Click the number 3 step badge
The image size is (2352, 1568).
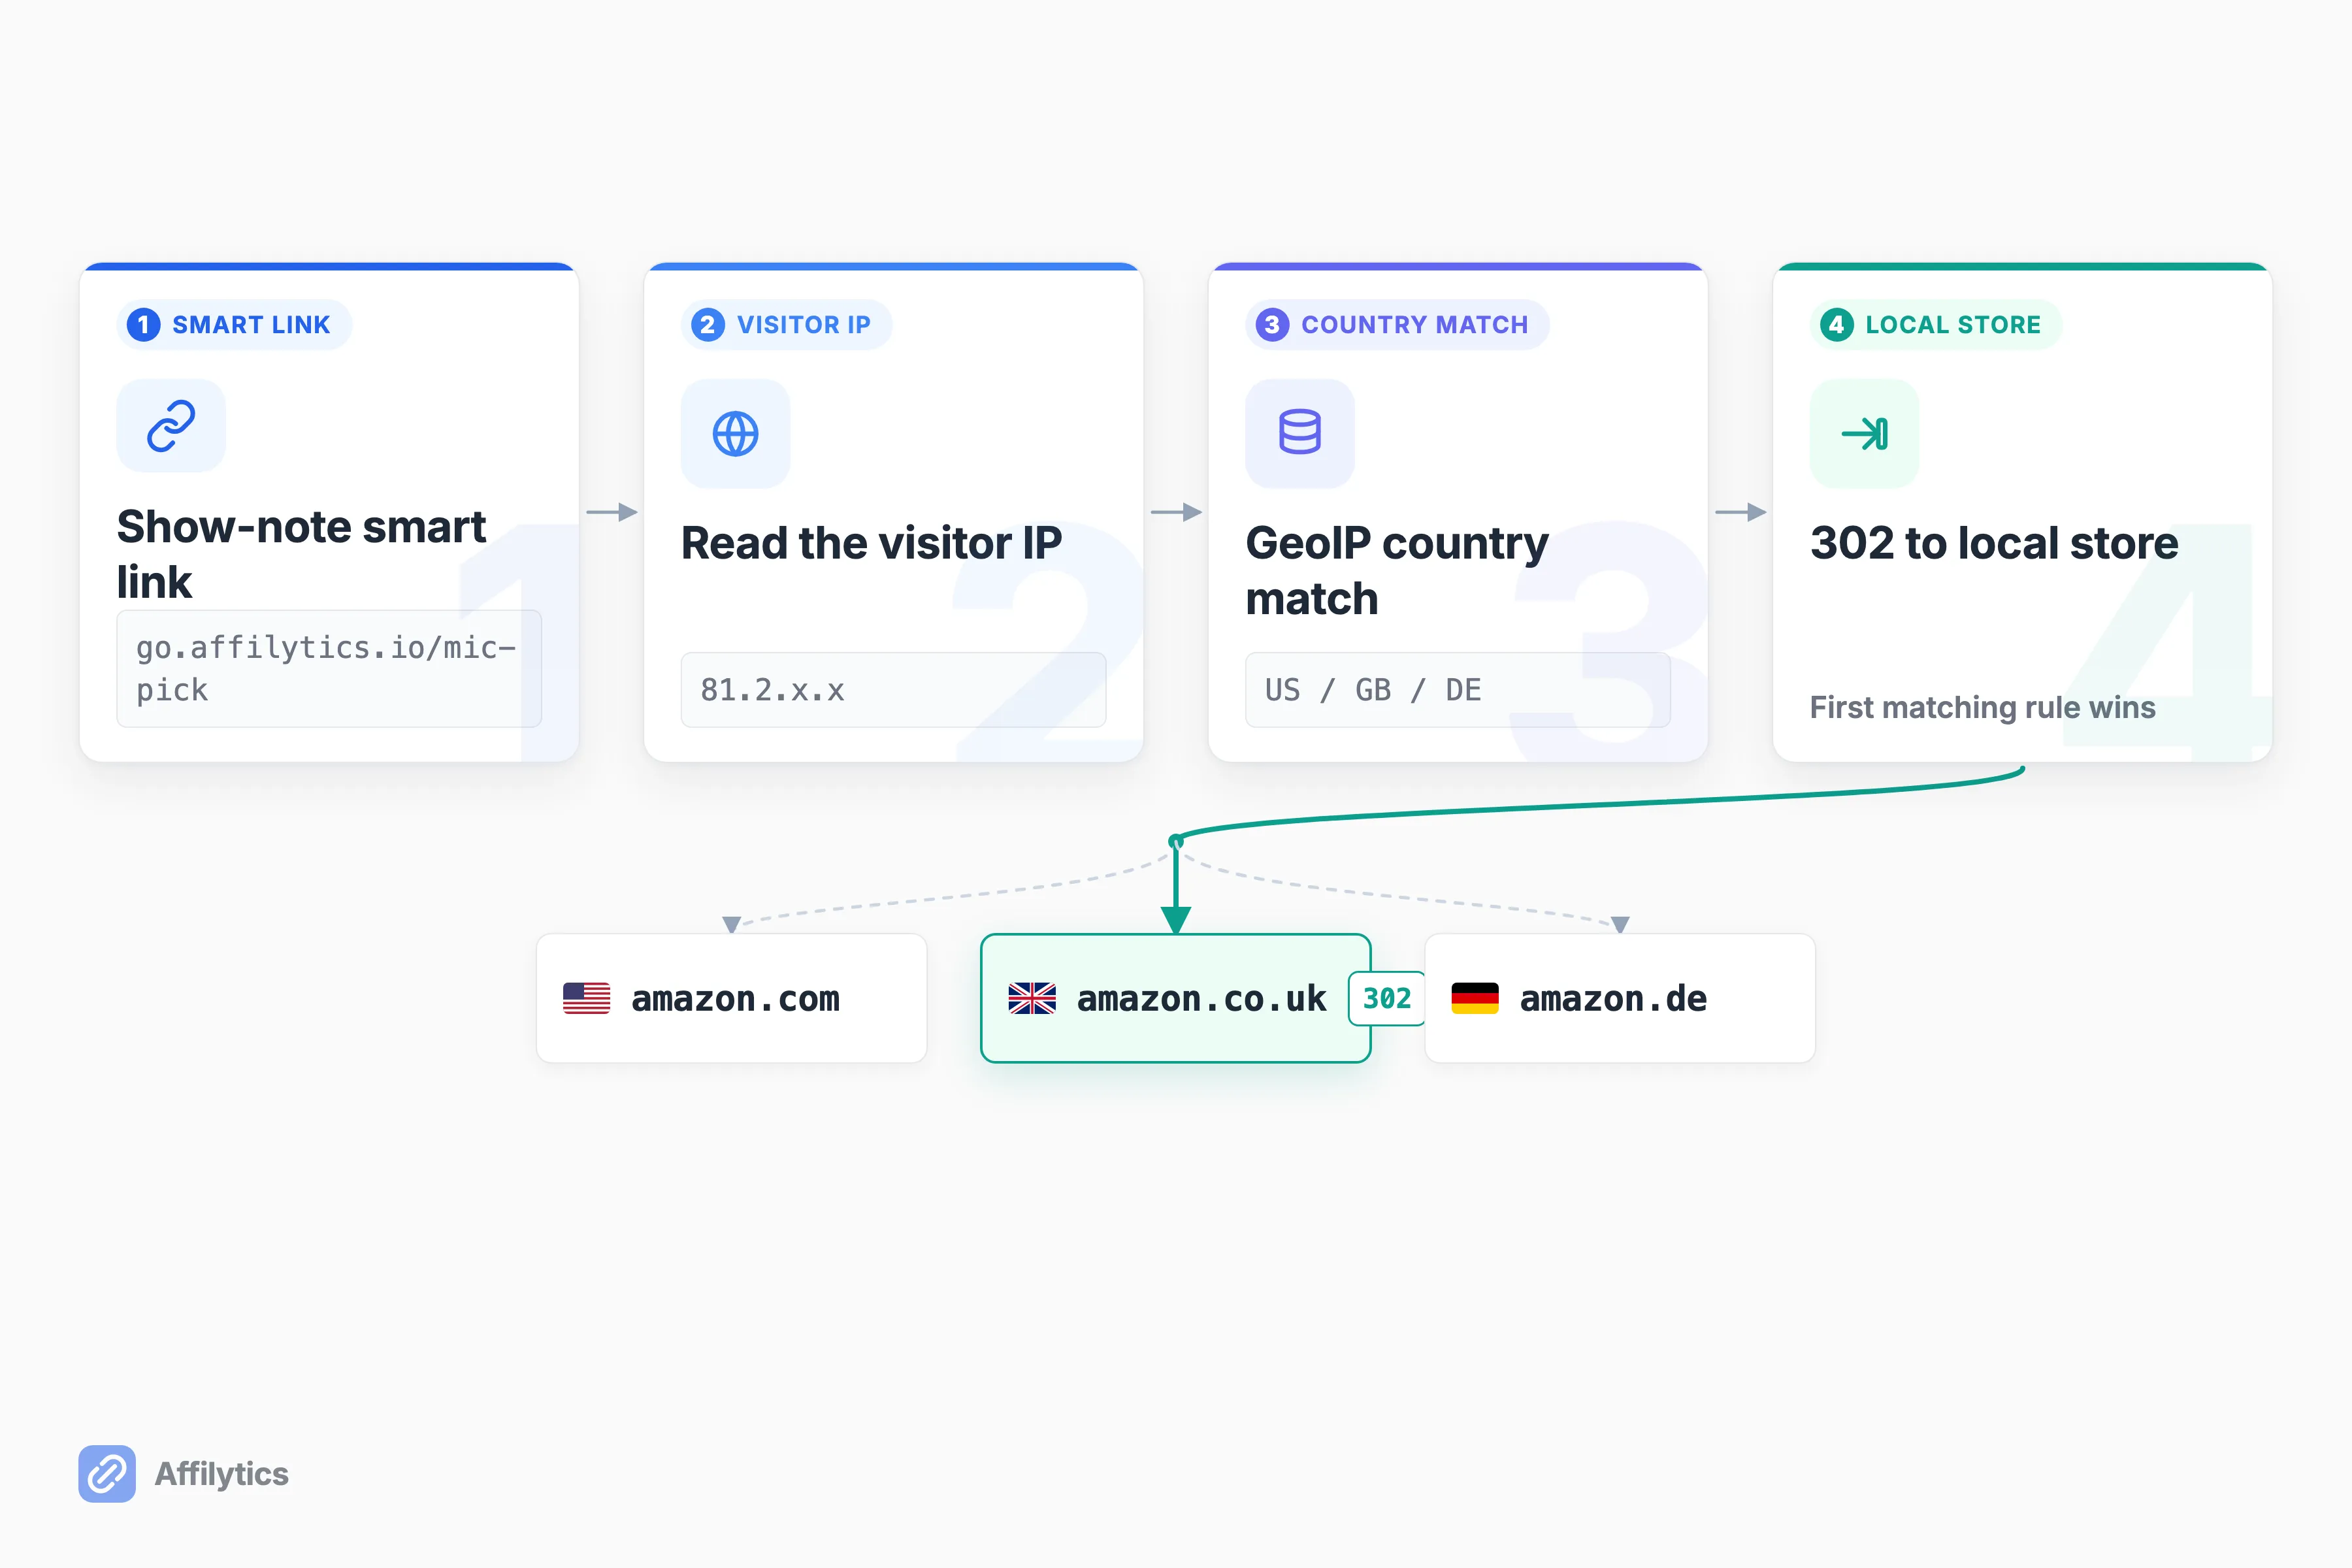tap(1272, 325)
